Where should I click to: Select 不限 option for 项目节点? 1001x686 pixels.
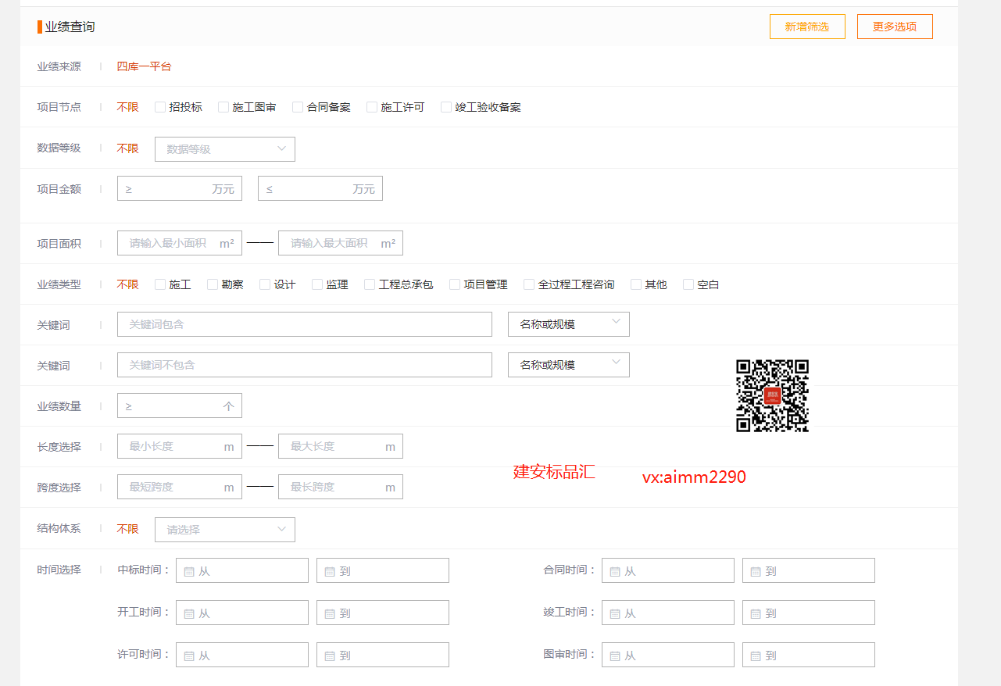pyautogui.click(x=127, y=107)
